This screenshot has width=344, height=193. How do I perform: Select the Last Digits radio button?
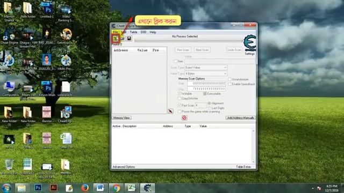(209, 108)
